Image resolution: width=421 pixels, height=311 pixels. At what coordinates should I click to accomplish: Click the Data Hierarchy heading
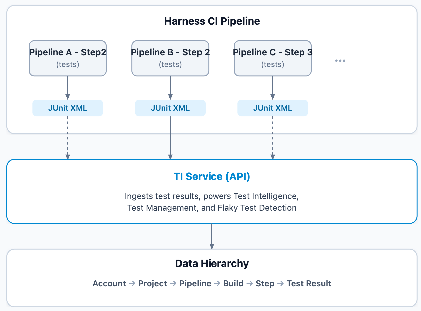[x=212, y=264]
